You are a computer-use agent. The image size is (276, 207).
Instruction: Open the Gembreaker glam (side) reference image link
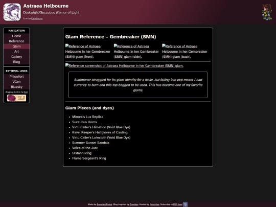point(136,52)
